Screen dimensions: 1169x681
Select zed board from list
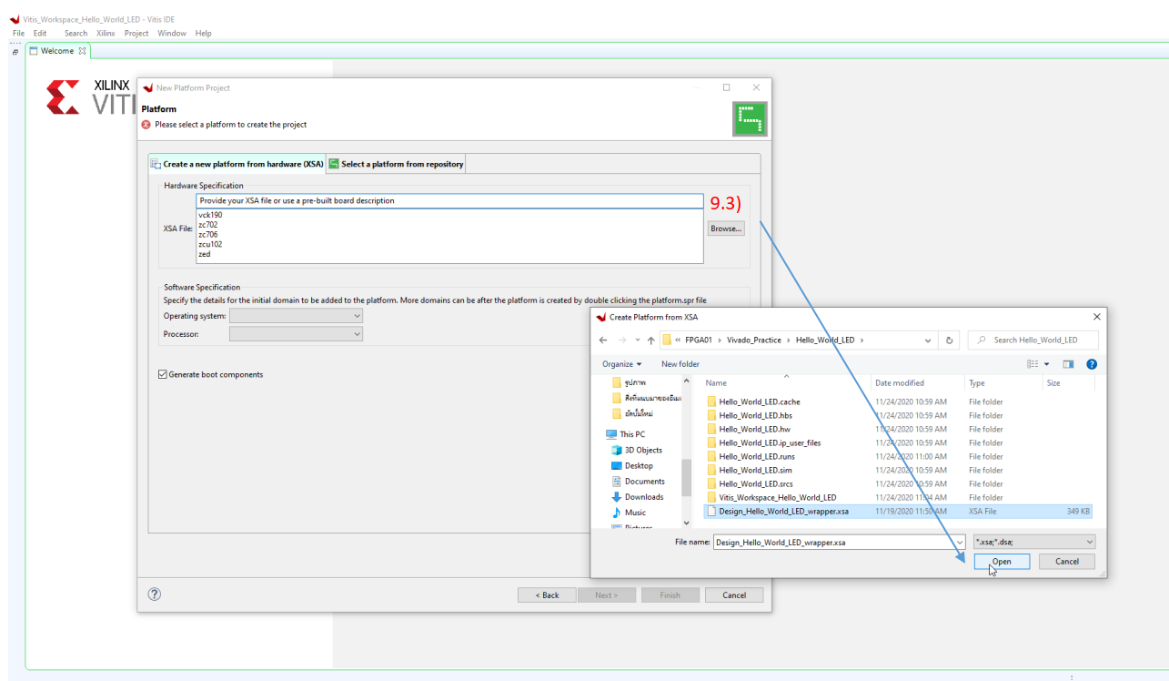tap(205, 254)
